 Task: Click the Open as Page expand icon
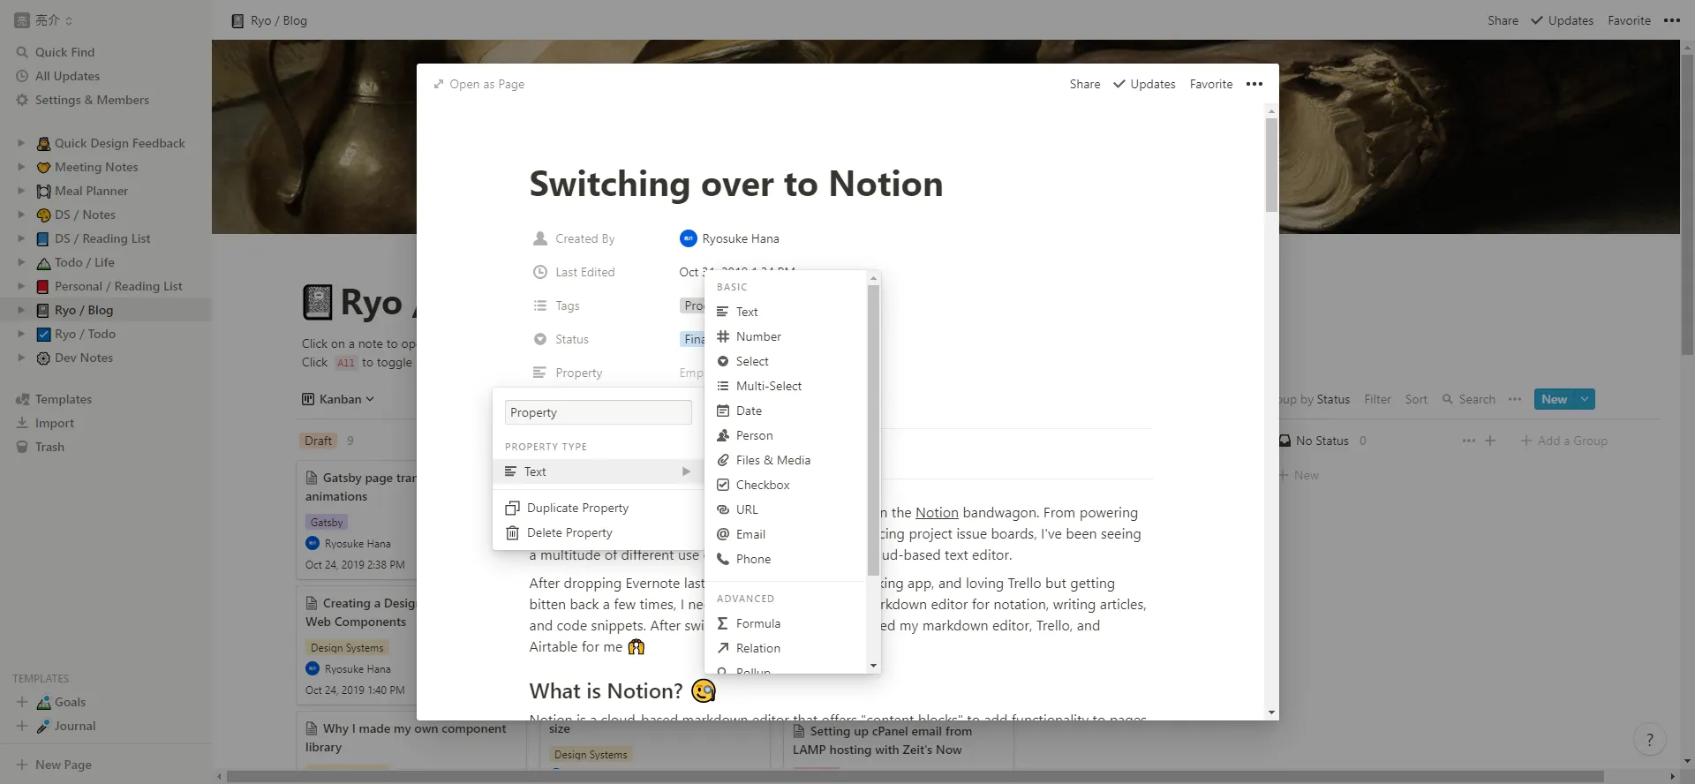[439, 84]
